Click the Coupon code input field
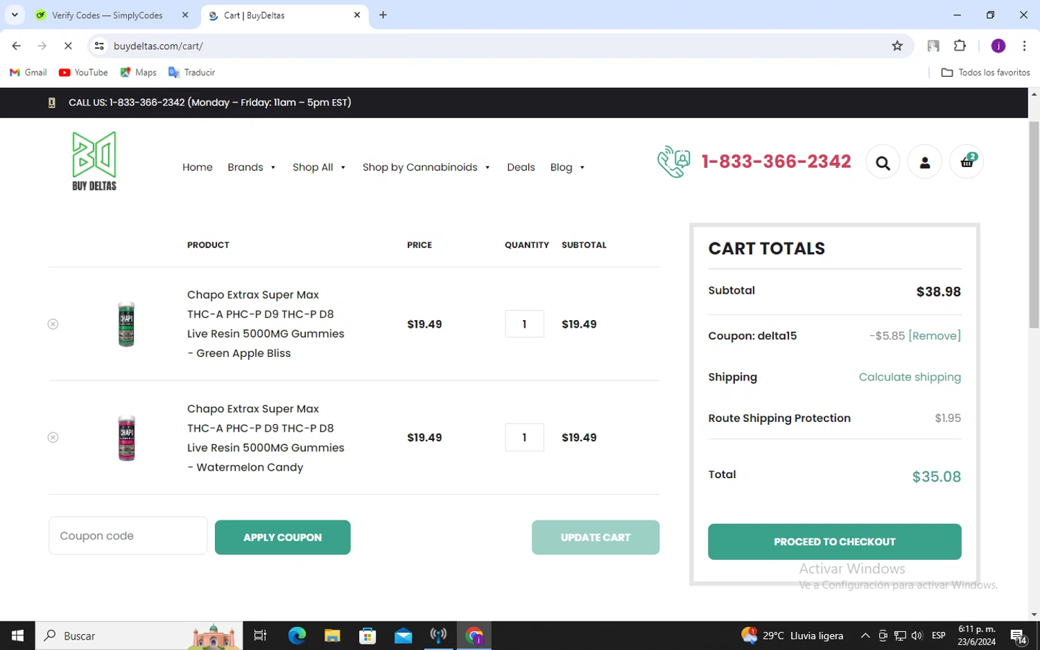 click(x=128, y=536)
